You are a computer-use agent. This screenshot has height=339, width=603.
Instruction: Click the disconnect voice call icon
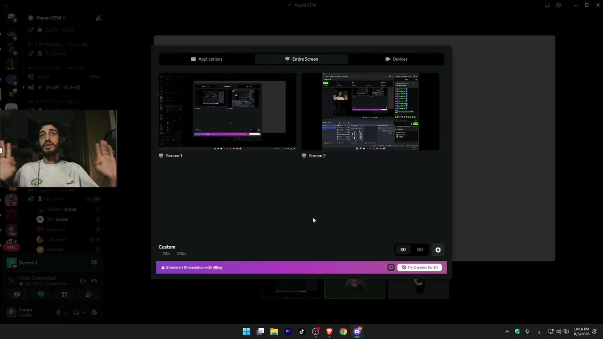coord(94,281)
